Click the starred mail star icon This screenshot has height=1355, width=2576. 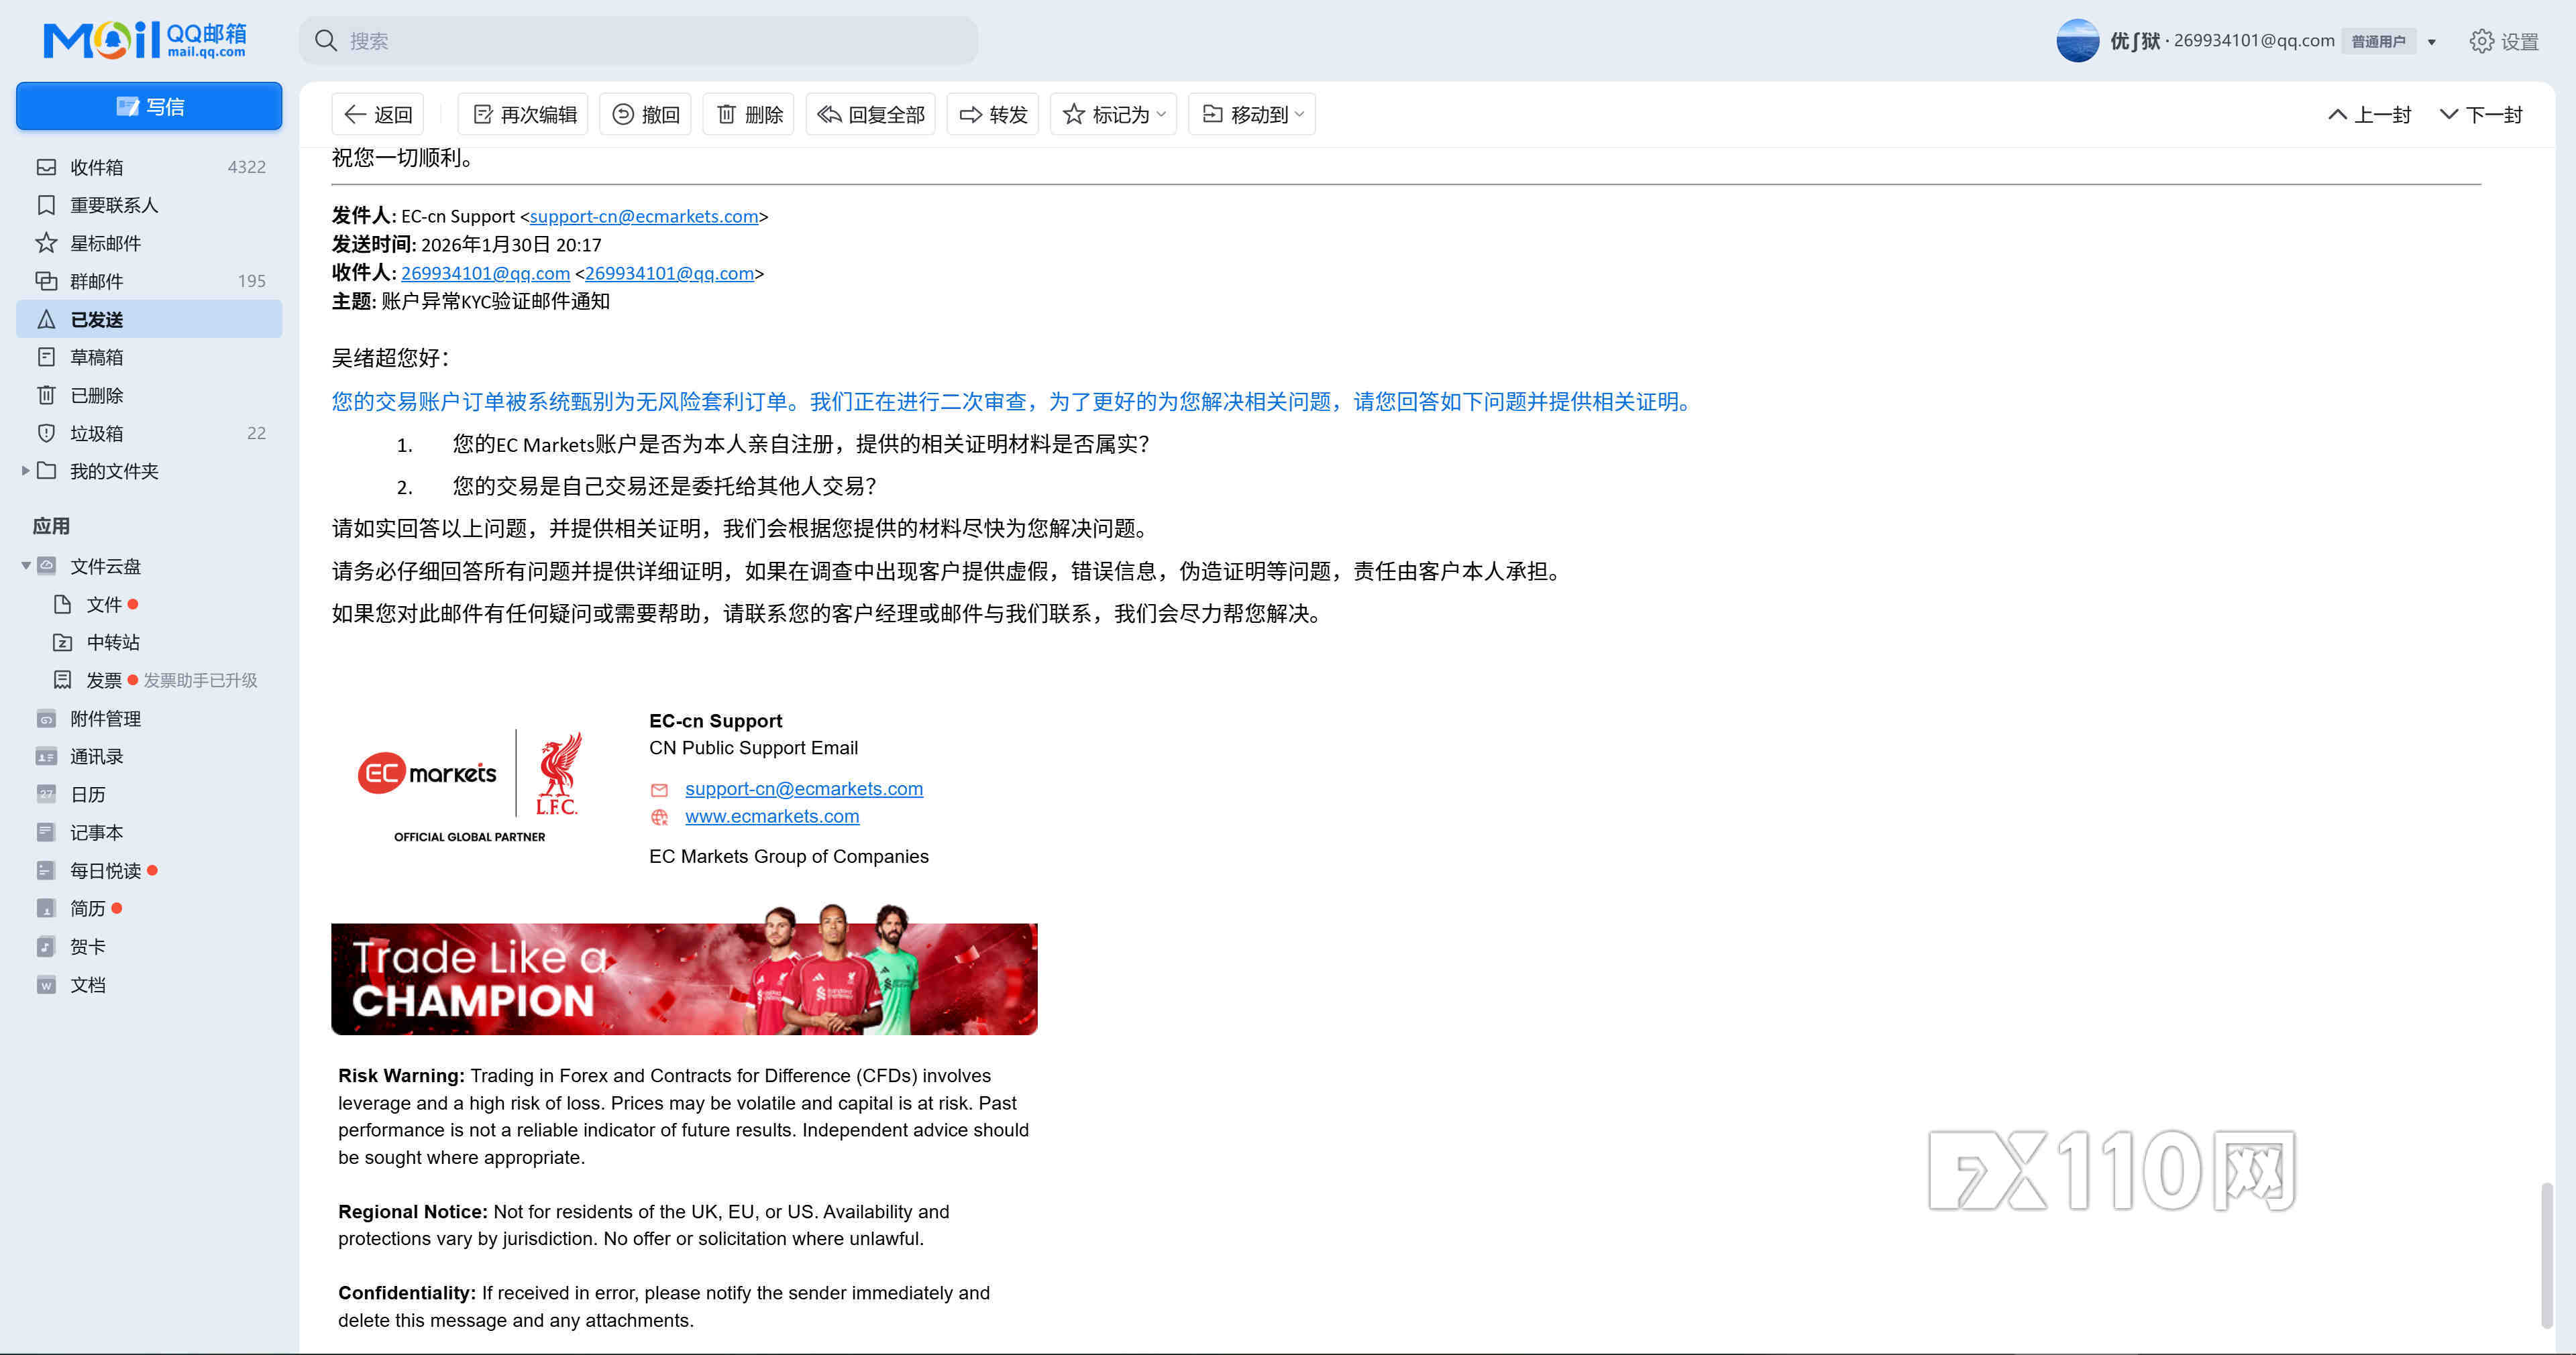[46, 243]
